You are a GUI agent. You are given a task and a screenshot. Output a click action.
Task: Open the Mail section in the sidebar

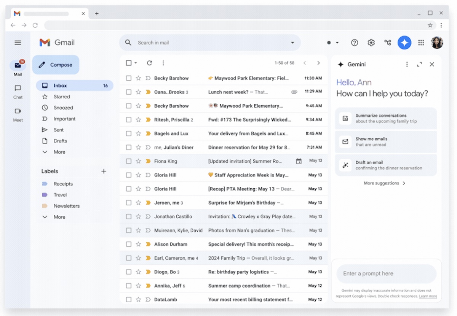tap(18, 68)
